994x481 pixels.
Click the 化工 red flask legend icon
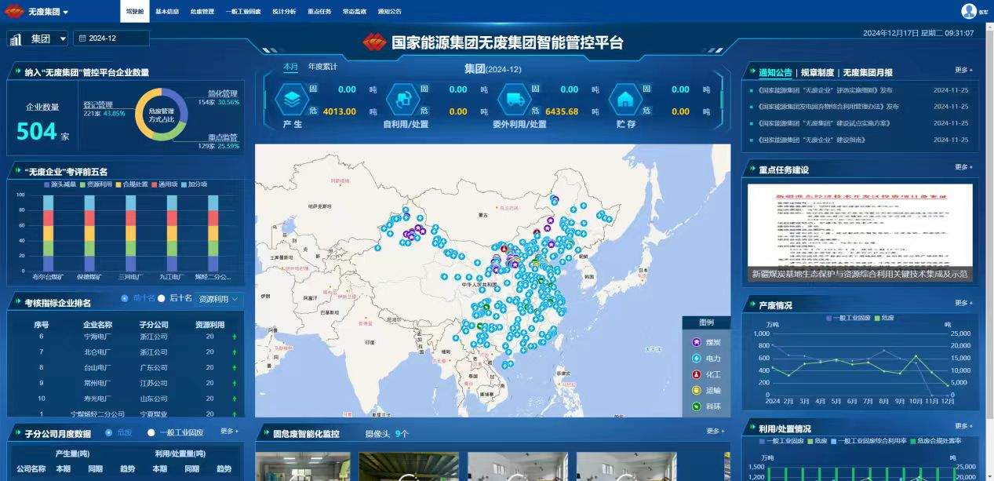[696, 374]
